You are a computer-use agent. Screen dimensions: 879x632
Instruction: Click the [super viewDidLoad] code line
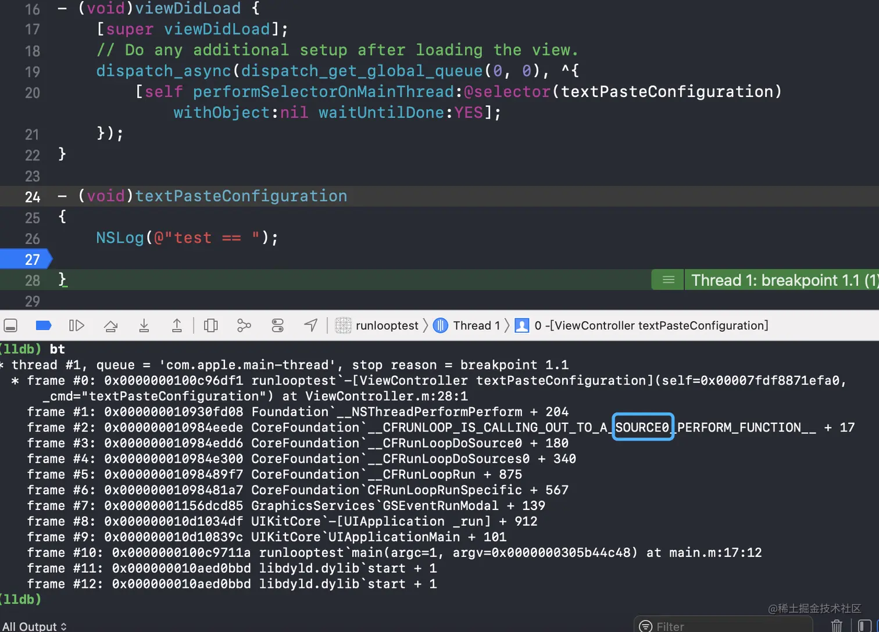coord(192,29)
